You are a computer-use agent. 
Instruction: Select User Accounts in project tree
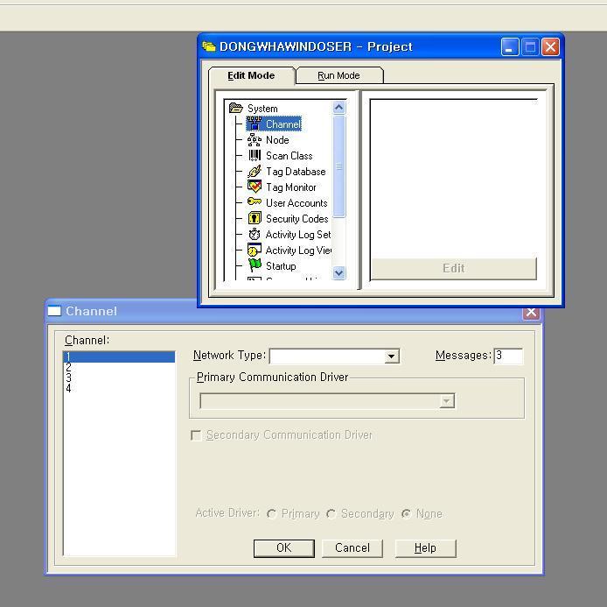pyautogui.click(x=297, y=203)
